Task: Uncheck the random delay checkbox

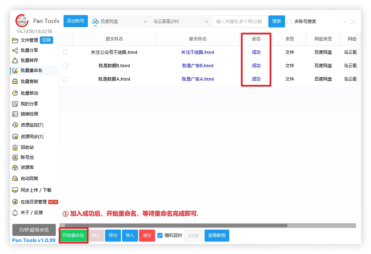Action: click(160, 235)
